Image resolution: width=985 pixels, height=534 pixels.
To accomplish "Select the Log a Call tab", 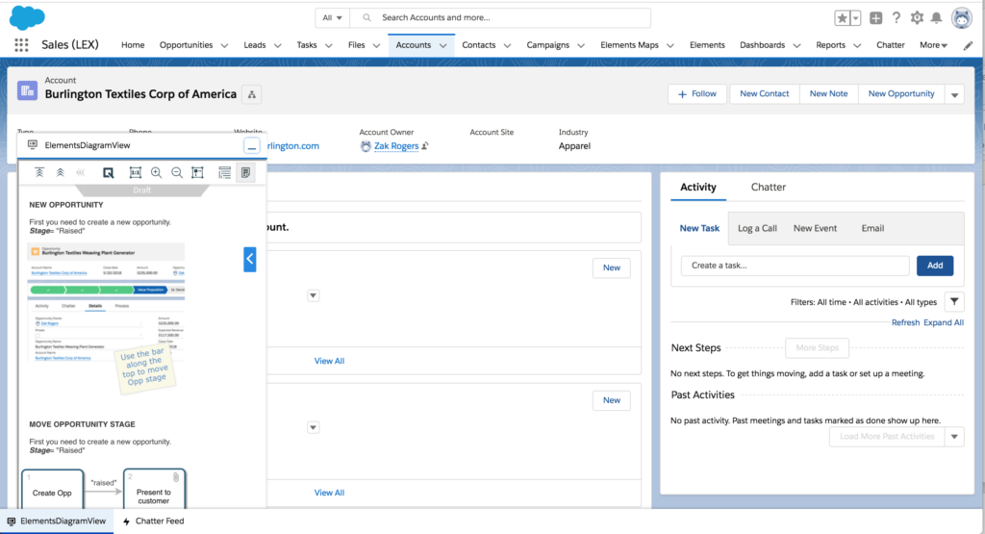I will 757,228.
